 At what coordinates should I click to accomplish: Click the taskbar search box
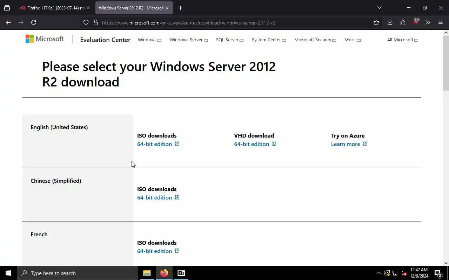(x=77, y=273)
